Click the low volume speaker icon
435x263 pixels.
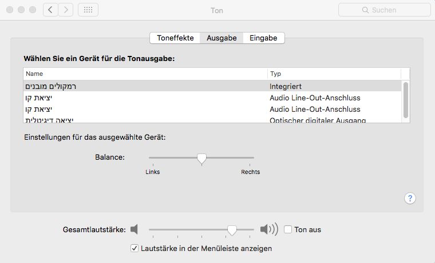[x=135, y=229]
